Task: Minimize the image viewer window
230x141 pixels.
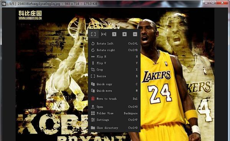Action: 207,3
